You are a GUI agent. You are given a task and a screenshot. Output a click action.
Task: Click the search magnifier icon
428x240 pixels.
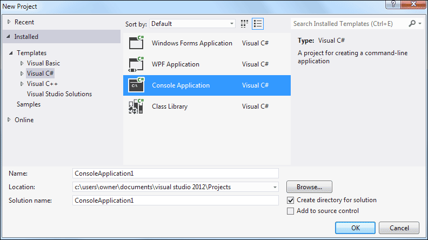412,23
